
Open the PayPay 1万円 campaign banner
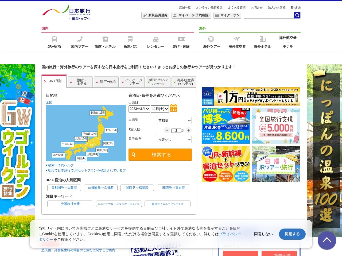point(251,97)
